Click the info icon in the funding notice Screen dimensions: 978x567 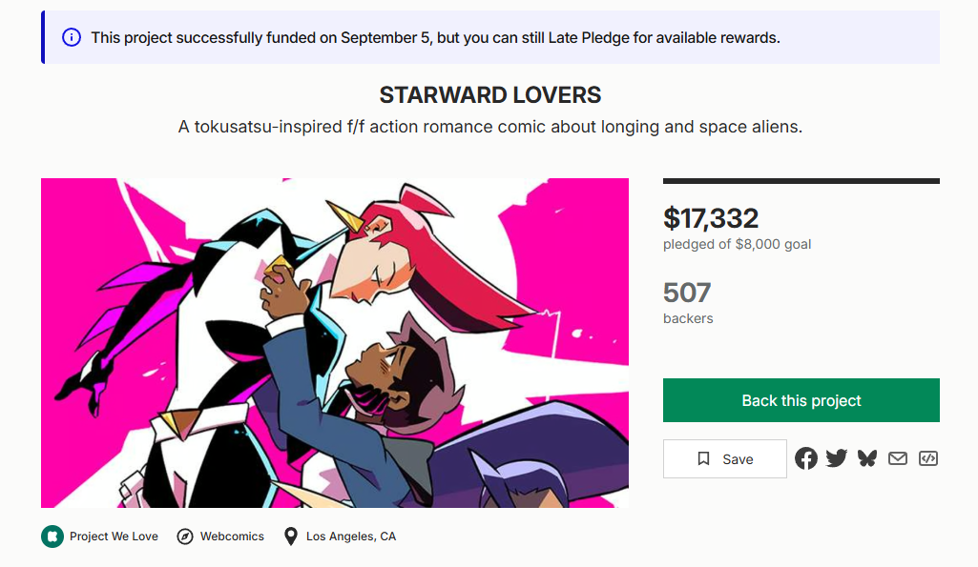[72, 37]
